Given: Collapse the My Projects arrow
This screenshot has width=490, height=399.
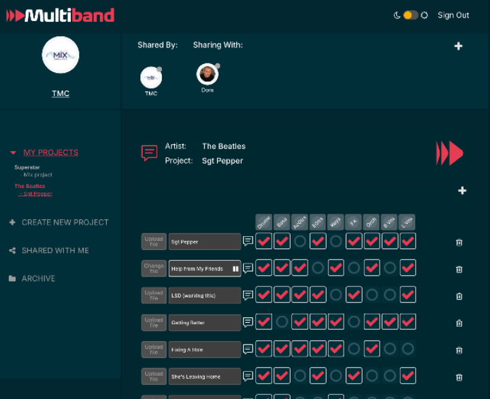Looking at the screenshot, I should point(13,153).
